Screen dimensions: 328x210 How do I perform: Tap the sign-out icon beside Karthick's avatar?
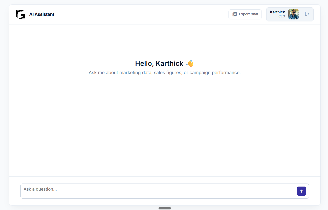click(x=307, y=14)
